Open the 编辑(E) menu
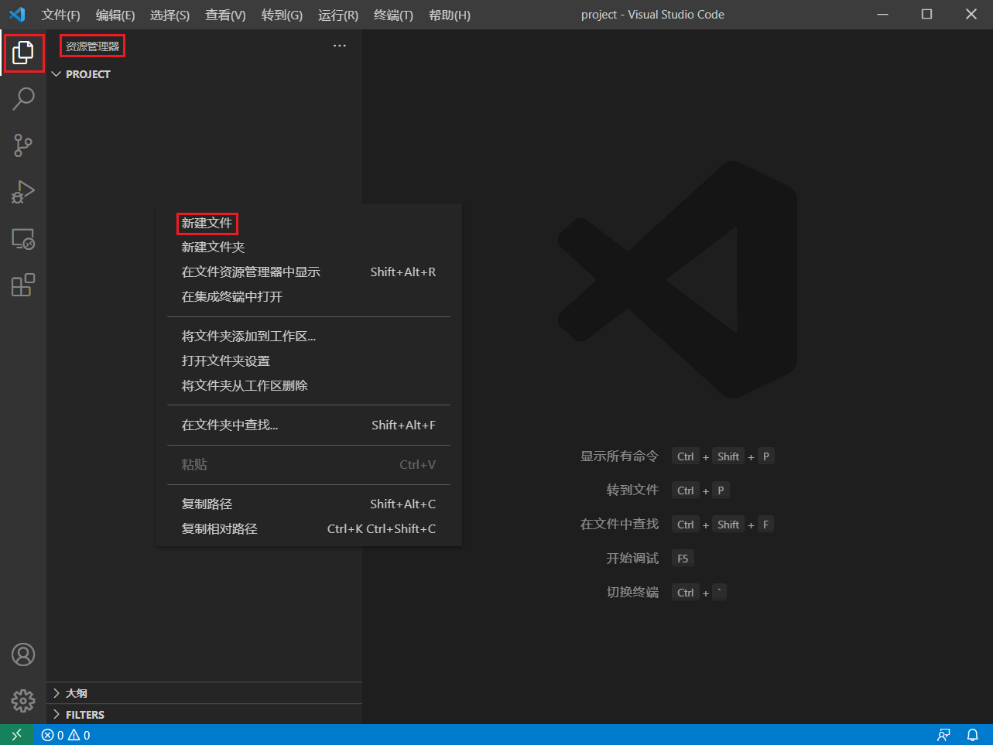The height and width of the screenshot is (745, 993). click(x=115, y=15)
